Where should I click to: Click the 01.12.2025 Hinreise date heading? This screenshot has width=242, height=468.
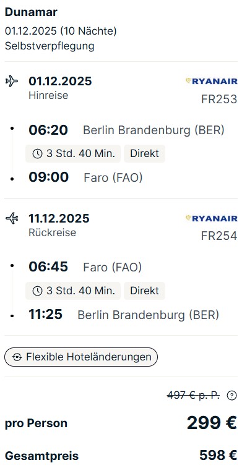[60, 81]
